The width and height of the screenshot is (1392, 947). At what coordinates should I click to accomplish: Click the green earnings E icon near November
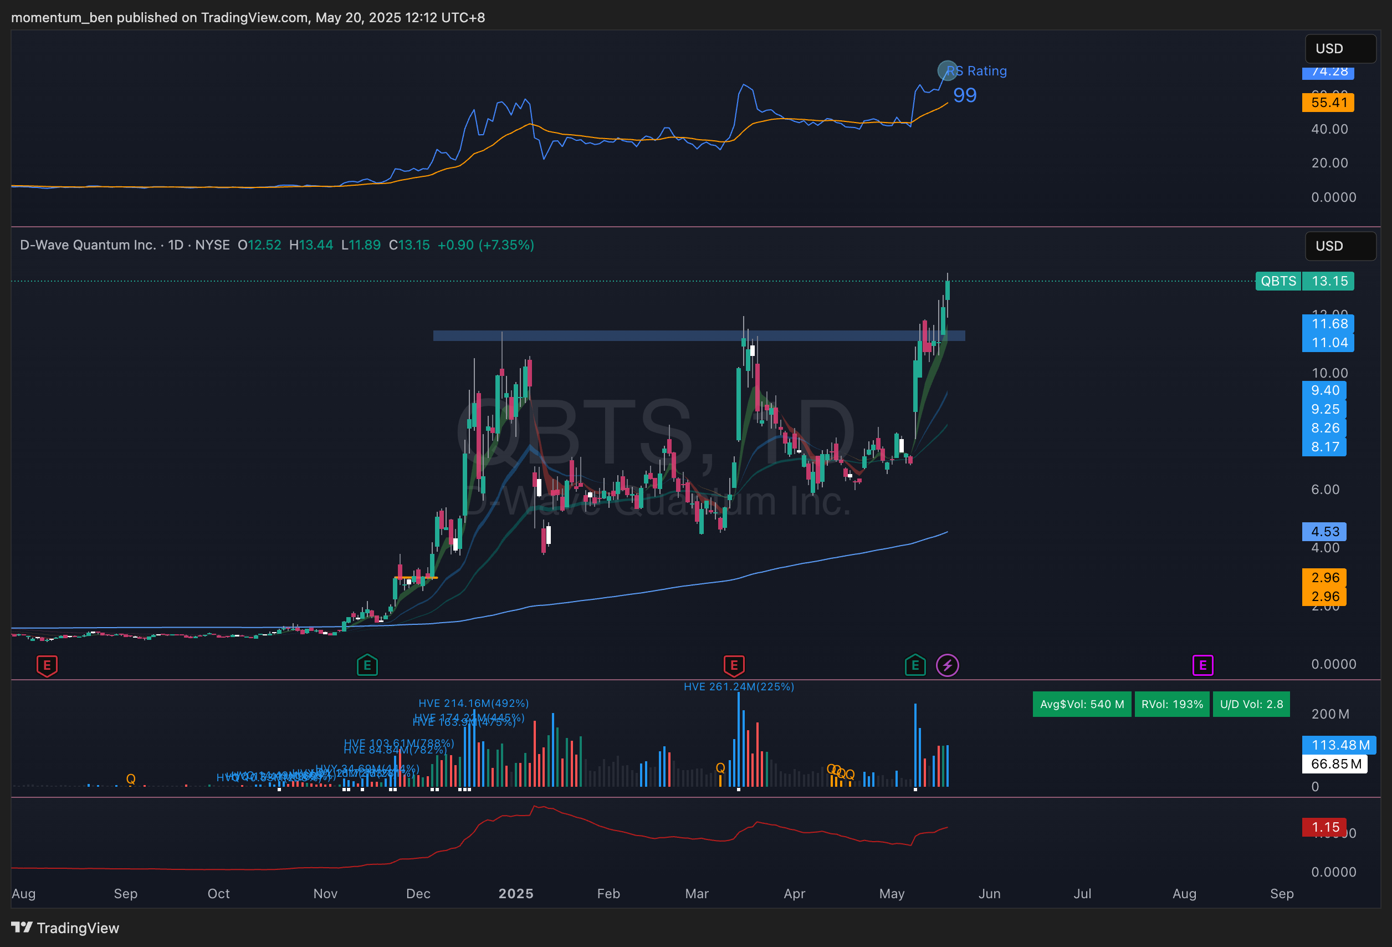(367, 665)
